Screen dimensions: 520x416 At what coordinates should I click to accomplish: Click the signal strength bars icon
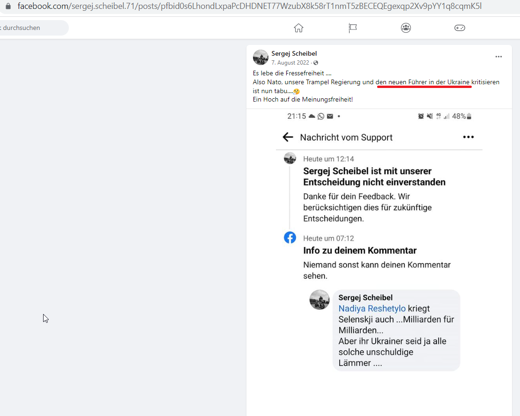pos(447,116)
